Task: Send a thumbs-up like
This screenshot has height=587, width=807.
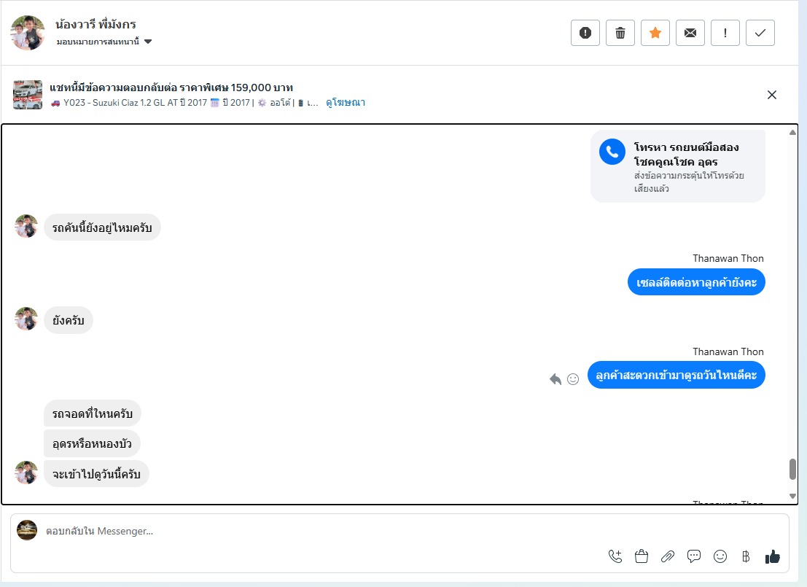Action: point(773,556)
